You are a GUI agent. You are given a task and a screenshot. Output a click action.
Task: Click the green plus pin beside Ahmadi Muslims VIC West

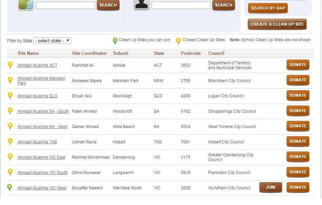[x=10, y=187]
